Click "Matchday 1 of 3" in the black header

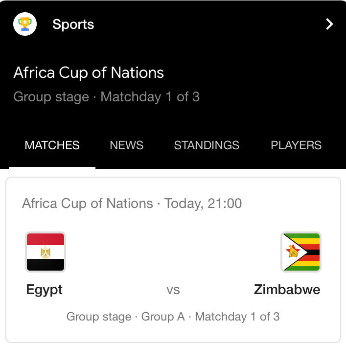click(x=150, y=97)
